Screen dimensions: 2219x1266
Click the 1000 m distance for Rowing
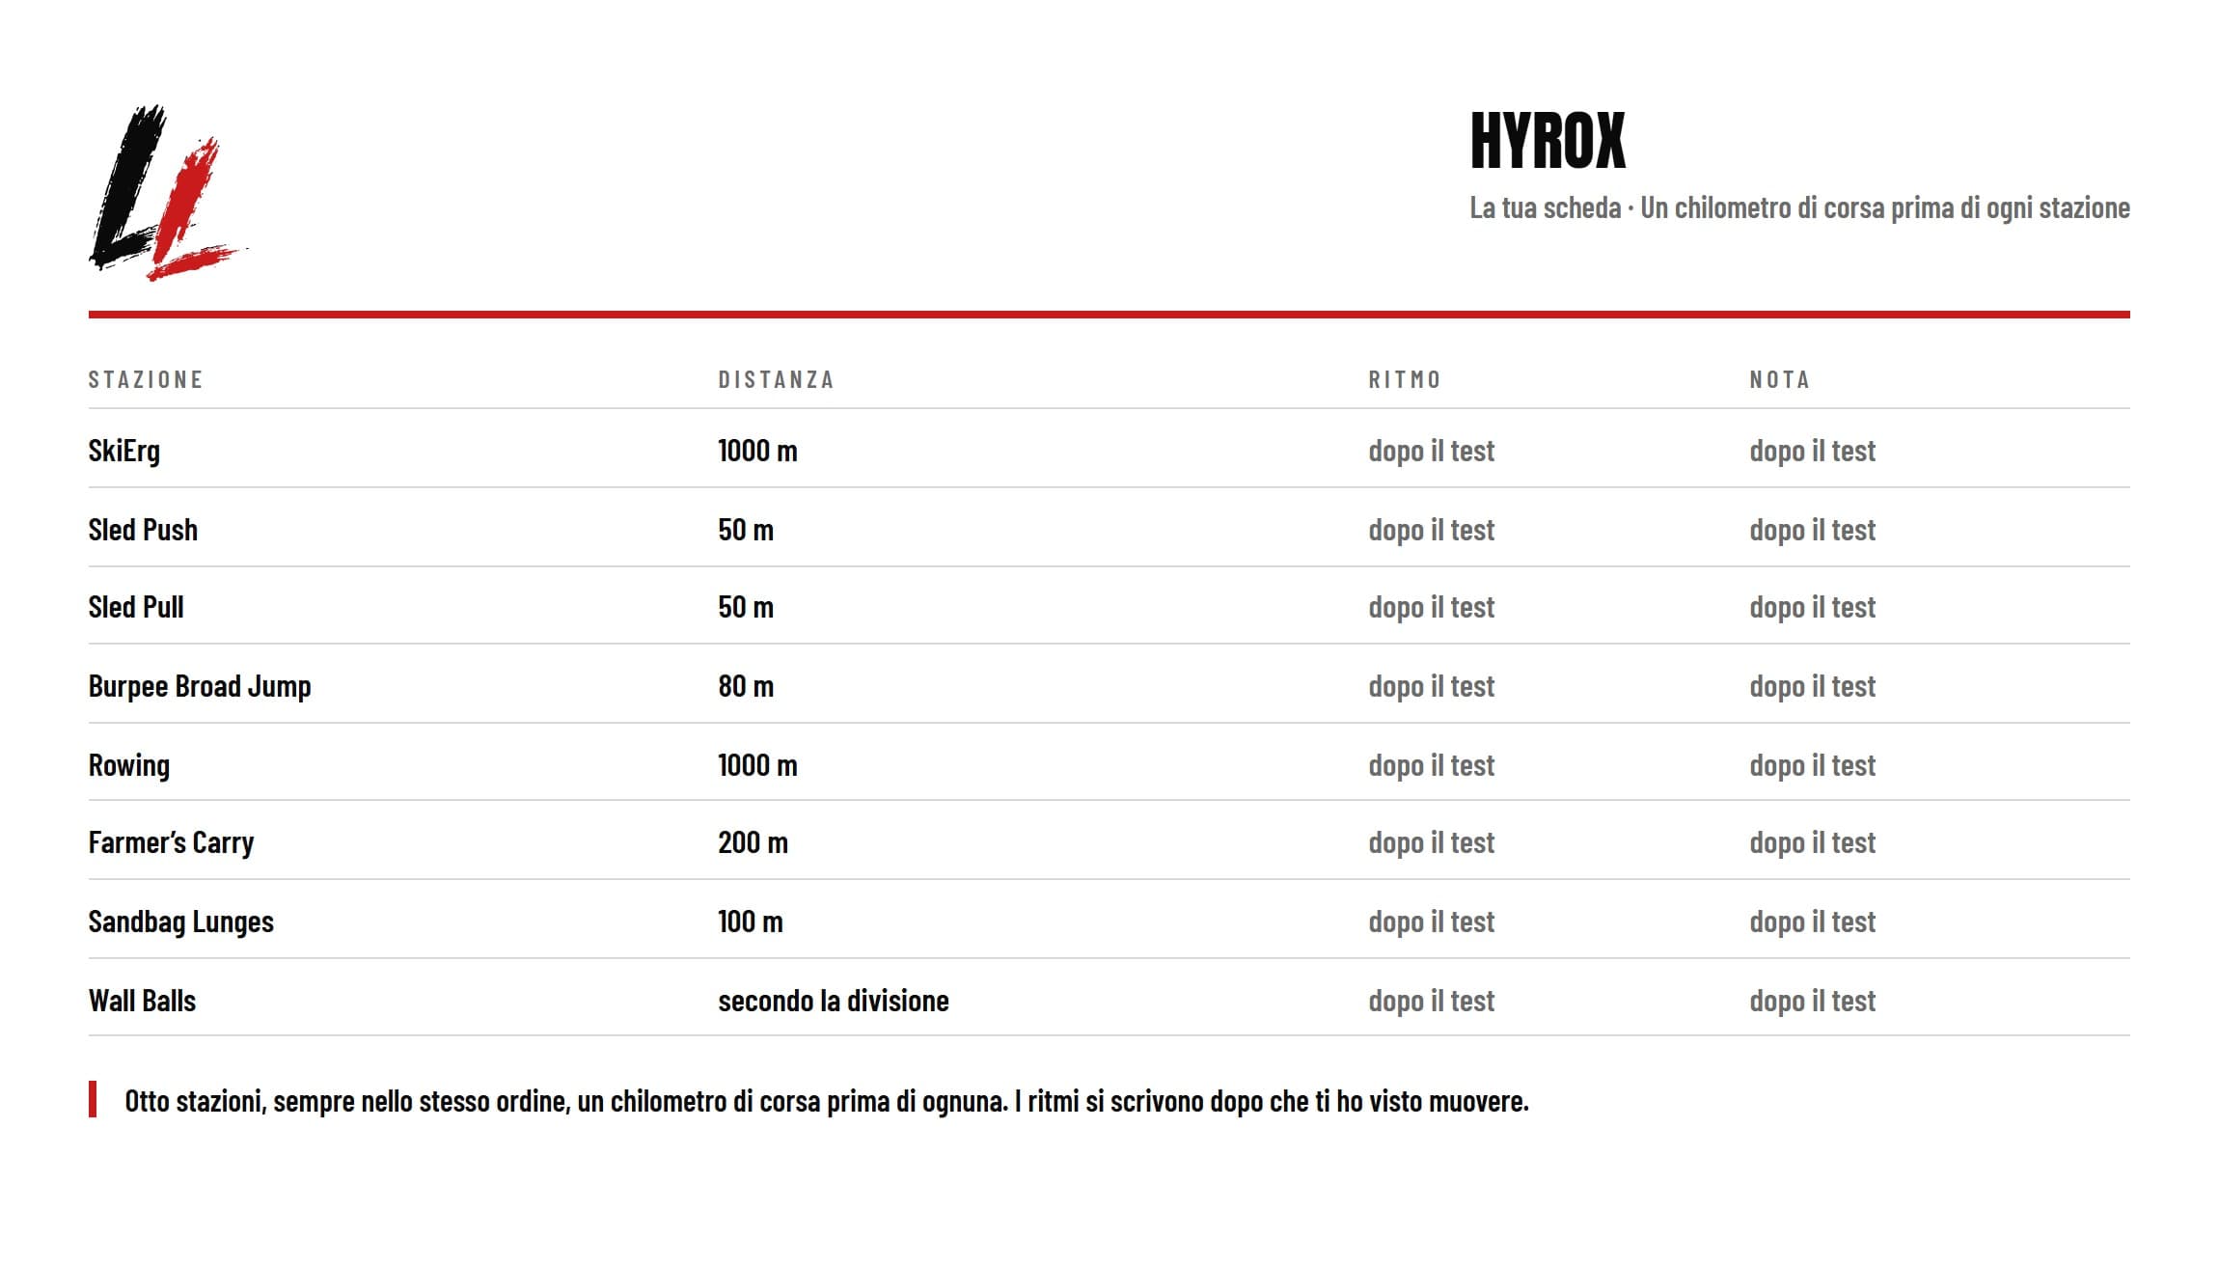[x=757, y=765]
